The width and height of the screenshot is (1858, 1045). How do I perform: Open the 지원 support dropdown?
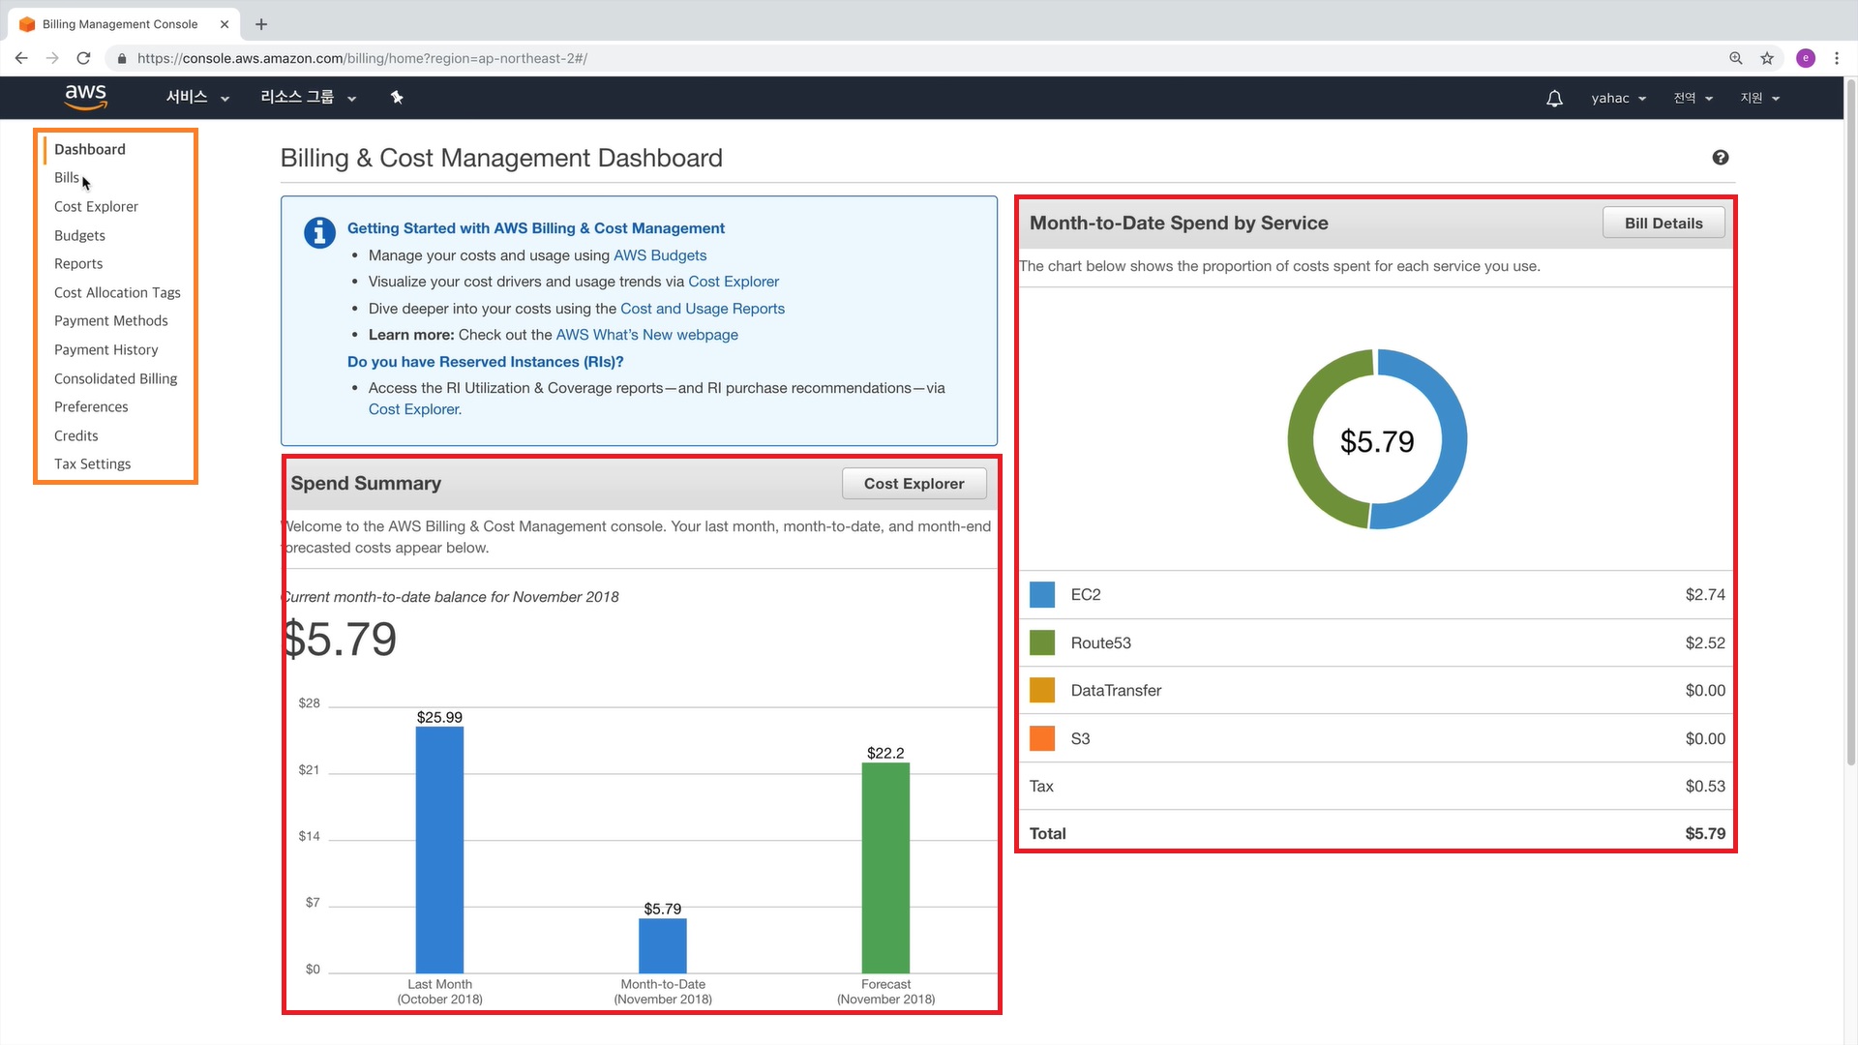coord(1759,99)
